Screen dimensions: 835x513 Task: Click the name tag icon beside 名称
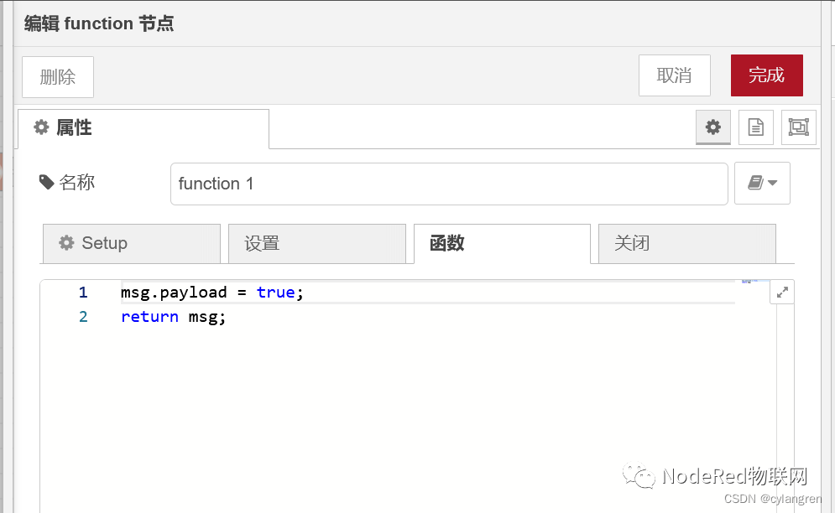coord(47,182)
